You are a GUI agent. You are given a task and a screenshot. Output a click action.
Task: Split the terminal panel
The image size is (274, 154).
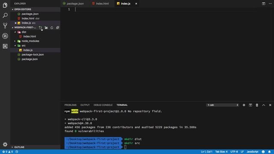pyautogui.click(x=250, y=105)
